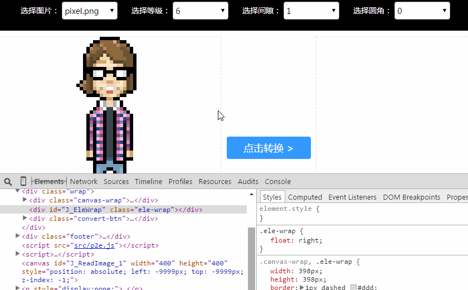Click the closing </div> tag row

point(33,228)
